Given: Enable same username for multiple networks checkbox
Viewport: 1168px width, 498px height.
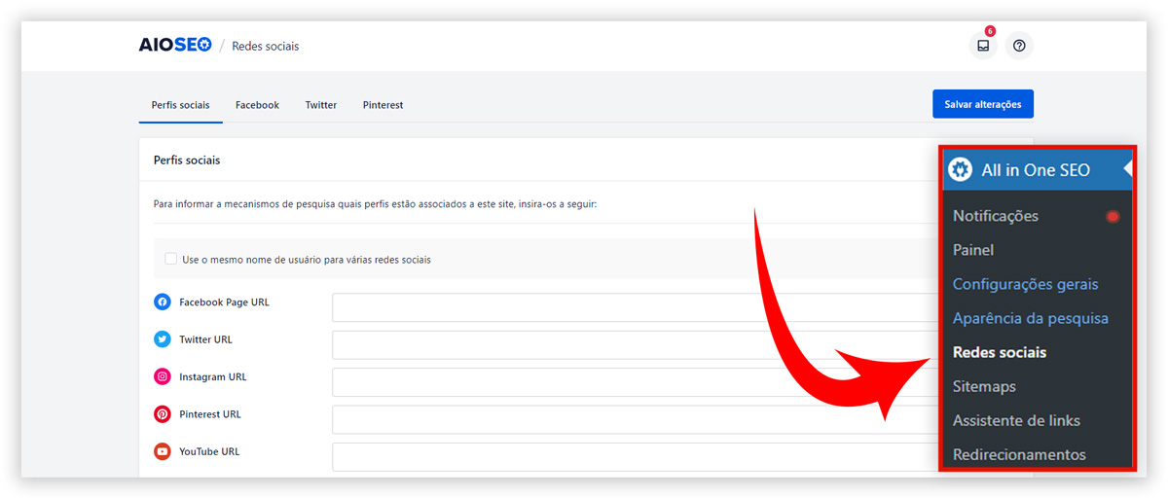Looking at the screenshot, I should [x=171, y=259].
